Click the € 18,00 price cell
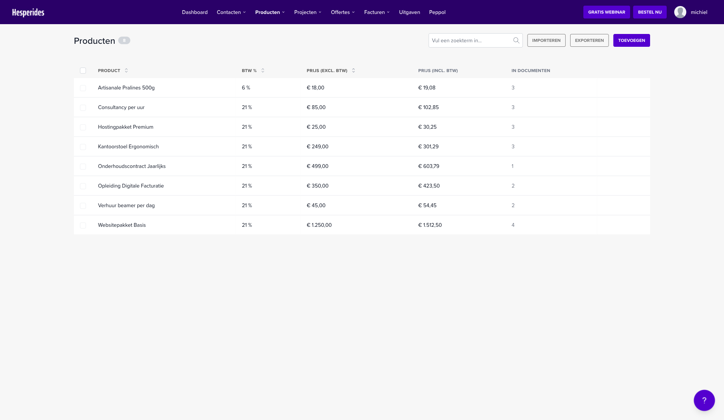Screen dimensions: 724x420 click(315, 88)
